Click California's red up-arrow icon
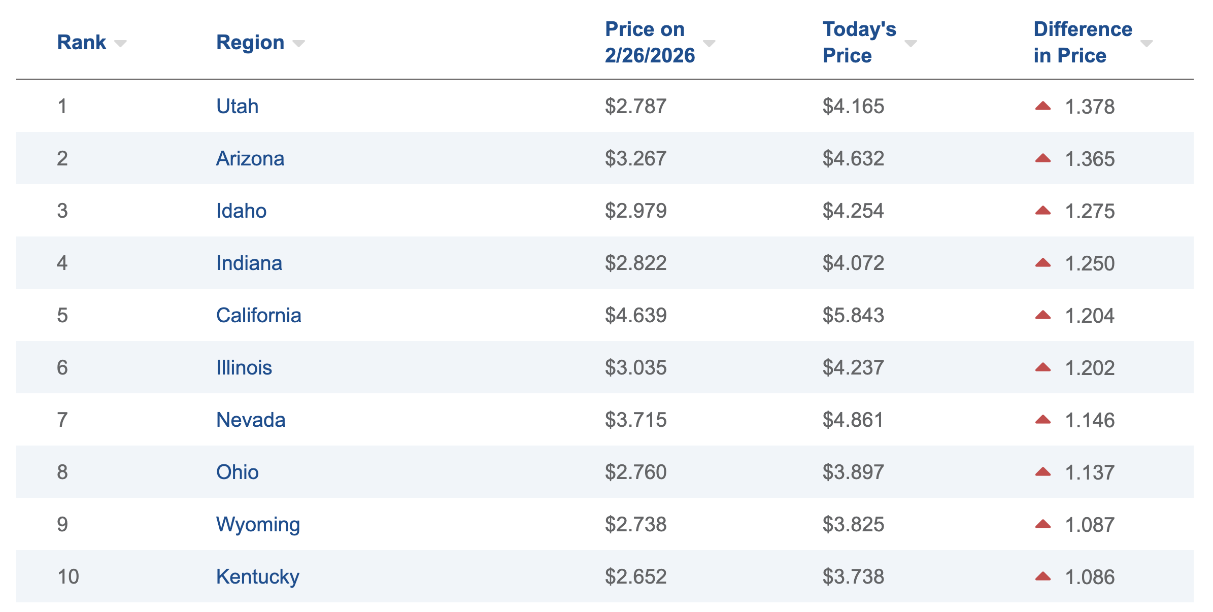The width and height of the screenshot is (1213, 612). pyautogui.click(x=1042, y=315)
